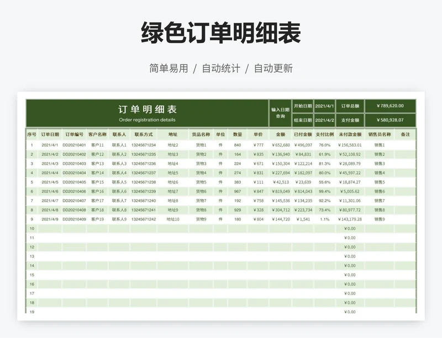Click the 输入日期查询 label cell
This screenshot has height=338, width=442.
tap(280, 113)
